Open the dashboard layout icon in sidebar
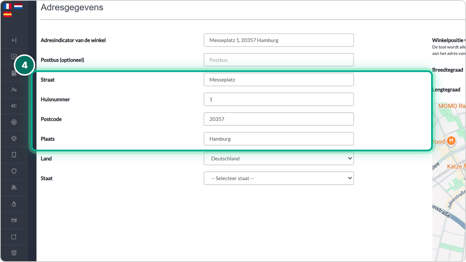466x262 pixels. 14,57
